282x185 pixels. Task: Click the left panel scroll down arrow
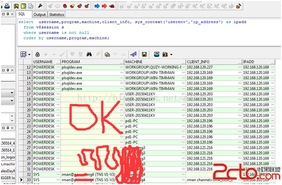click(12, 120)
